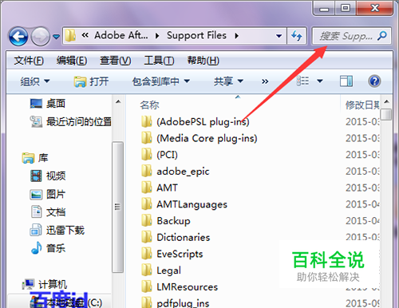The height and width of the screenshot is (308, 399).
Task: Open the 帮助(H) menu
Action: coord(203,61)
